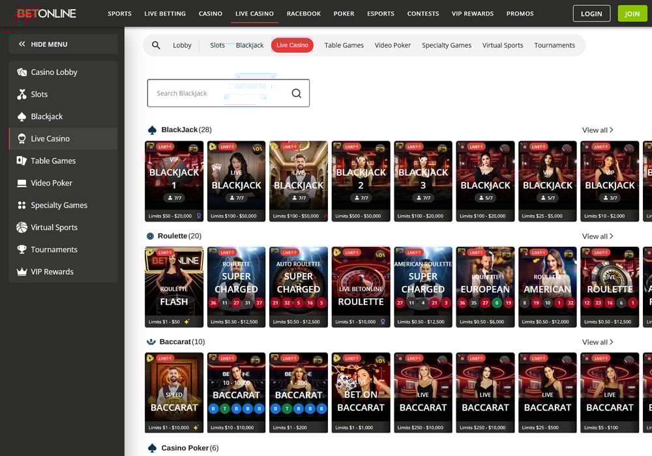Click the Tournaments trophy icon
Screen dimensions: 652x456
[x=22, y=249]
